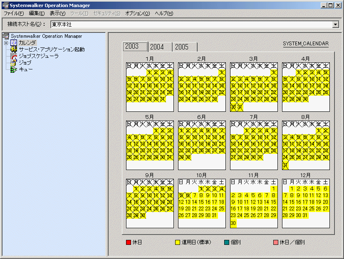Screen dimensions: 344x259
Task: Click the サービス・アプリケーション起動 gear icon
Action: click(14, 49)
